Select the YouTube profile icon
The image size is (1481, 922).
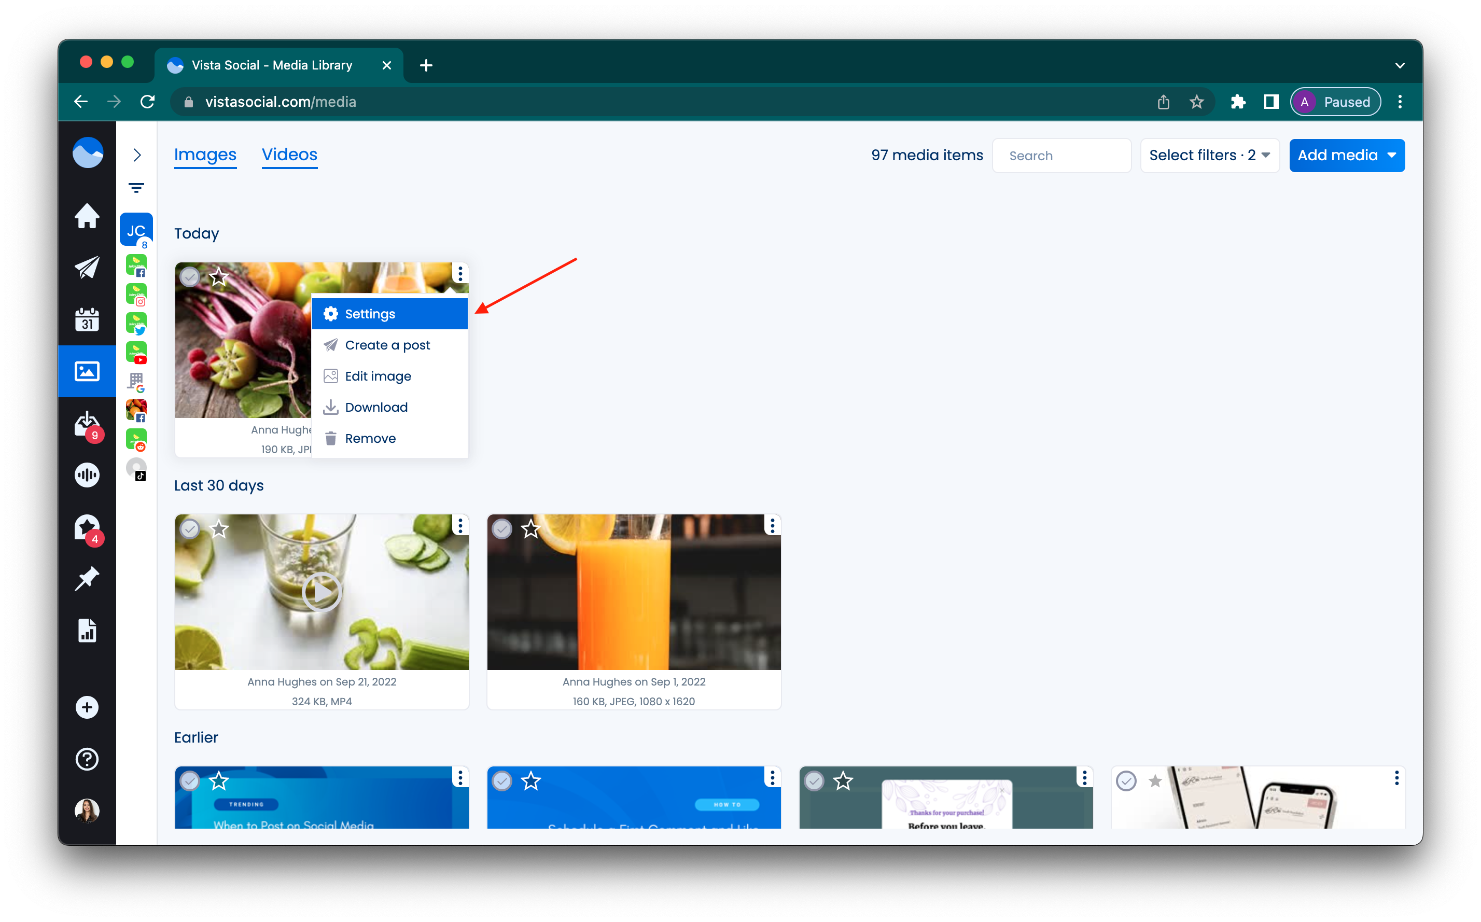coord(136,353)
